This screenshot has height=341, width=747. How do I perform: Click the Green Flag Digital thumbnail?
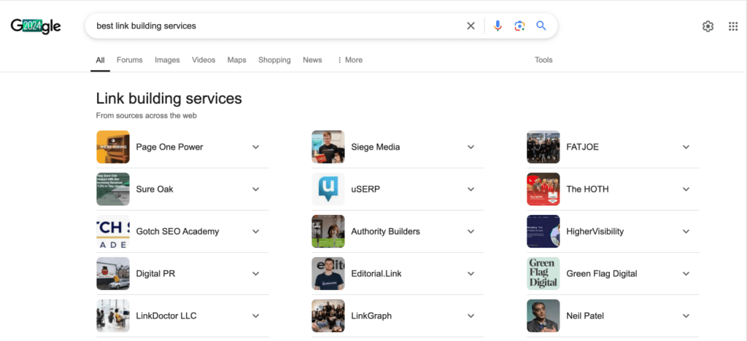coord(543,273)
